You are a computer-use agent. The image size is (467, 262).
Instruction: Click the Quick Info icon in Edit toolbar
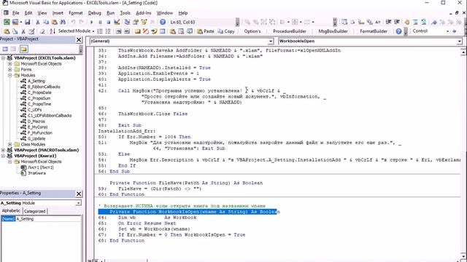[x=361, y=22]
